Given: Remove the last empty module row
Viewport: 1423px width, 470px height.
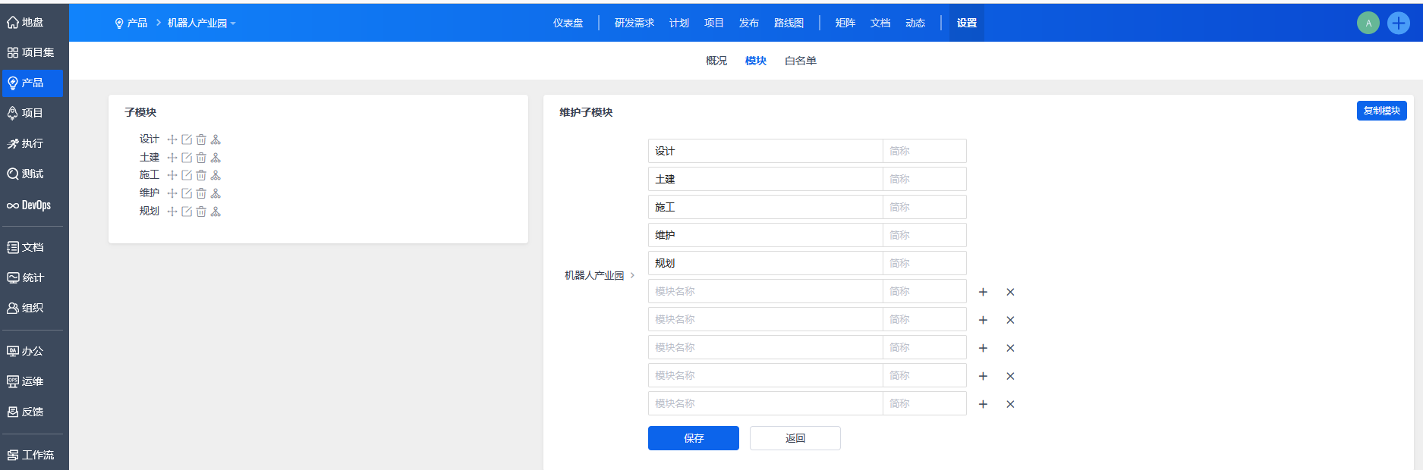Looking at the screenshot, I should click(1010, 404).
